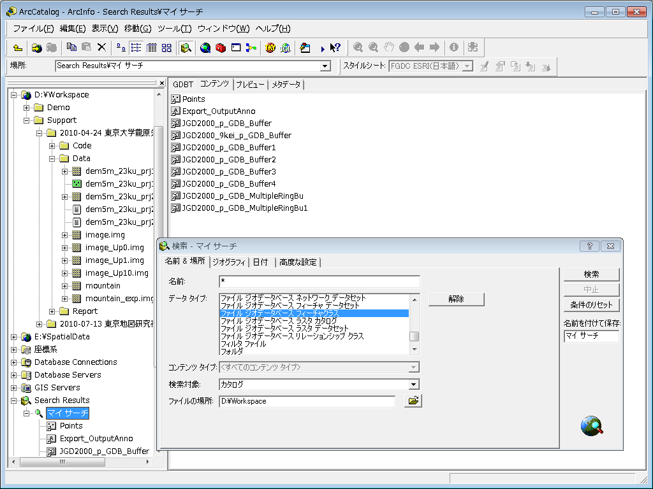Click the 名前を付けて保存 name field
Image resolution: width=653 pixels, height=489 pixels.
pos(591,336)
